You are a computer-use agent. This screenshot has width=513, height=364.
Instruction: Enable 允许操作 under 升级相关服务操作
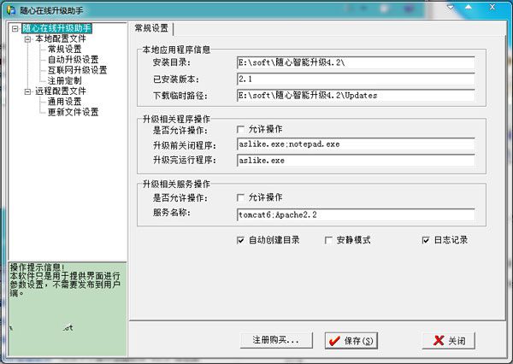tap(242, 197)
